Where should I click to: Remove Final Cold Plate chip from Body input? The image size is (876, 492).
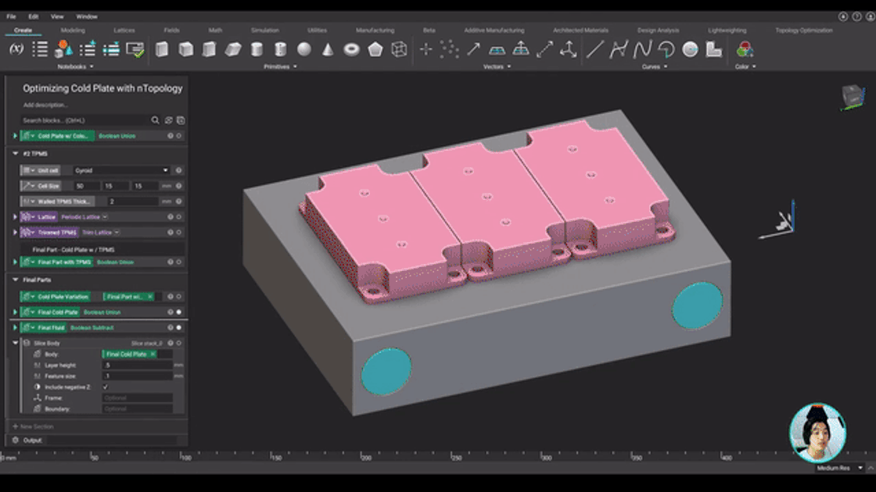[x=153, y=354]
